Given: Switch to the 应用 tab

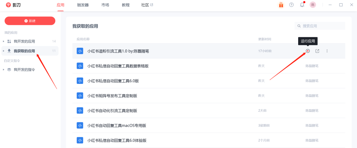Looking at the screenshot, I should coord(60,5).
